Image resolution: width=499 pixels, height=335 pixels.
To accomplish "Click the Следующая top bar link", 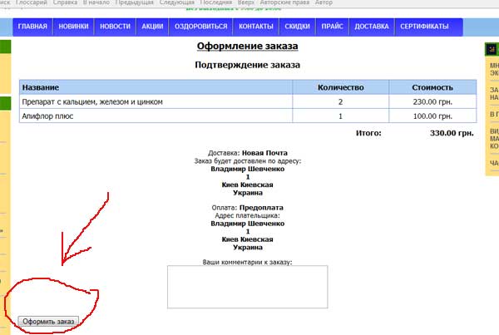I will pyautogui.click(x=176, y=2).
